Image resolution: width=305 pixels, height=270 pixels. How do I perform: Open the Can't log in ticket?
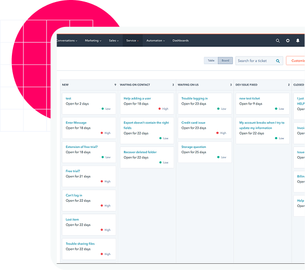tap(74, 196)
